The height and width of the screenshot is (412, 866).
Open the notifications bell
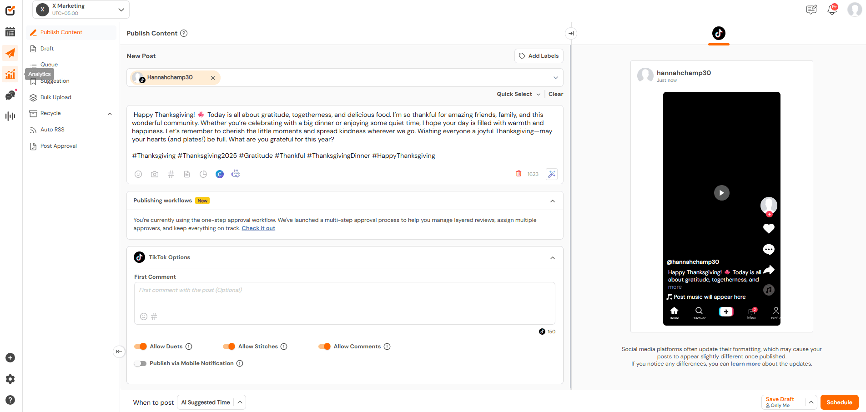coord(832,10)
